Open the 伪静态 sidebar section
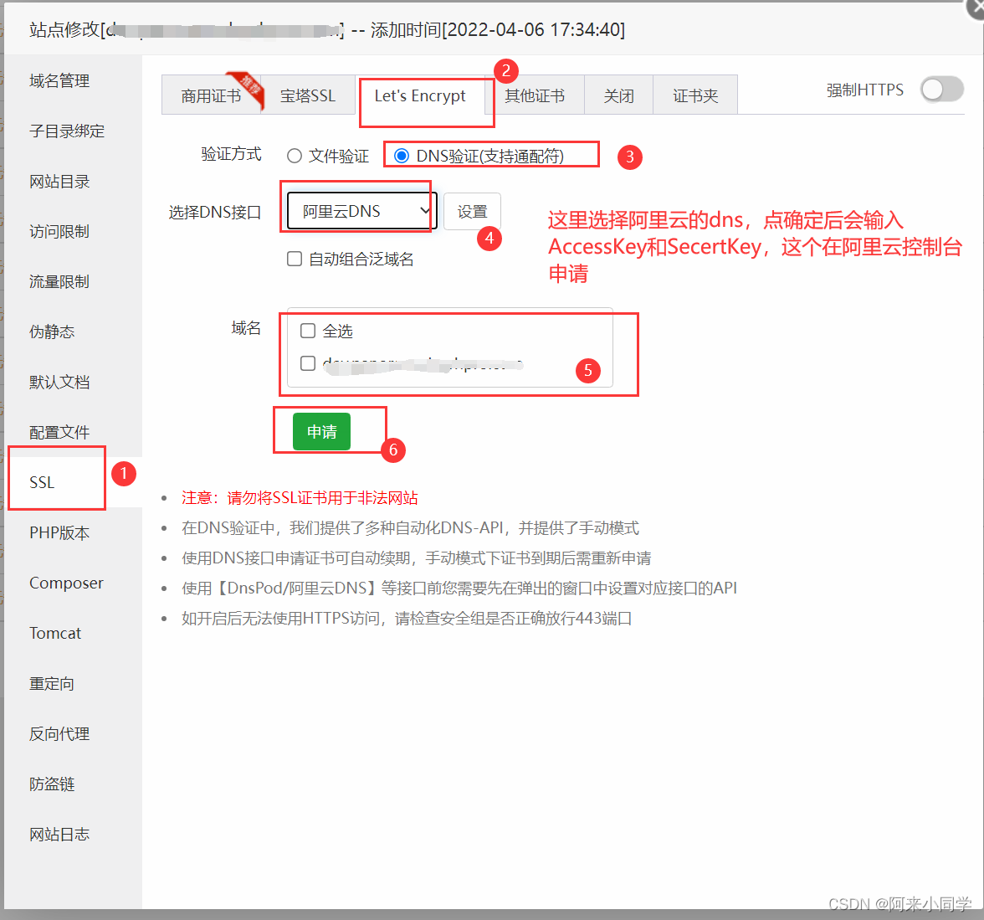The image size is (984, 920). pos(52,332)
